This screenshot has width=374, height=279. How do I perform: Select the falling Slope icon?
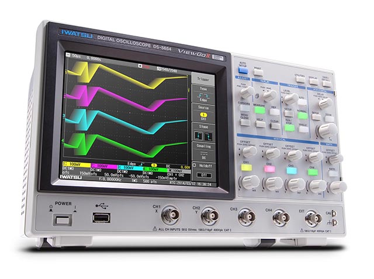tap(208, 137)
